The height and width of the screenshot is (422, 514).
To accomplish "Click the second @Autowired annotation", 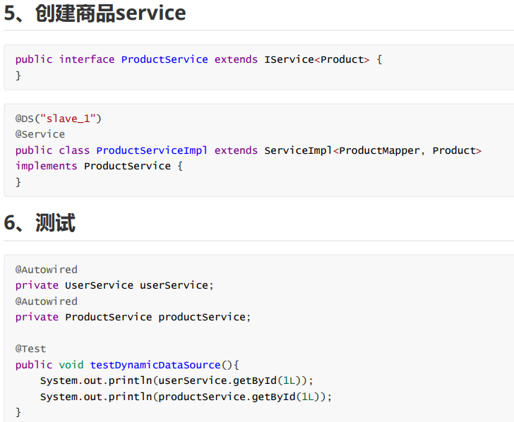I will [47, 301].
